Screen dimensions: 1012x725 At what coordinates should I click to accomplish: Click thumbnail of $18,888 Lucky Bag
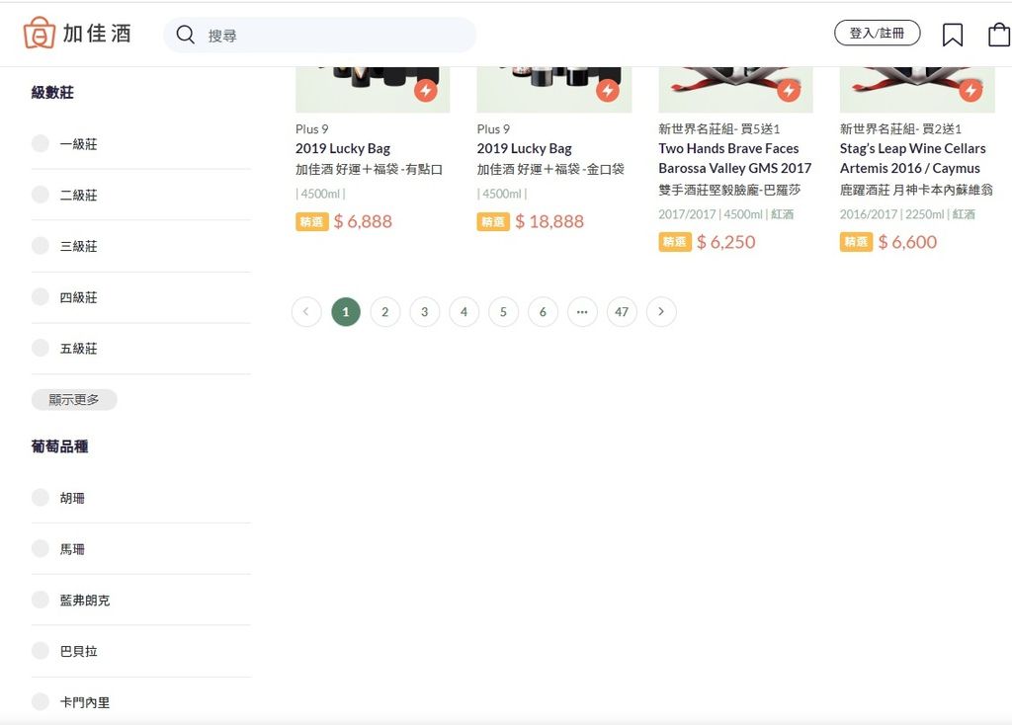[x=553, y=90]
